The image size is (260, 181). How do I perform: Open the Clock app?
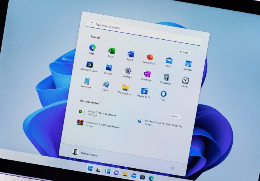click(x=185, y=83)
